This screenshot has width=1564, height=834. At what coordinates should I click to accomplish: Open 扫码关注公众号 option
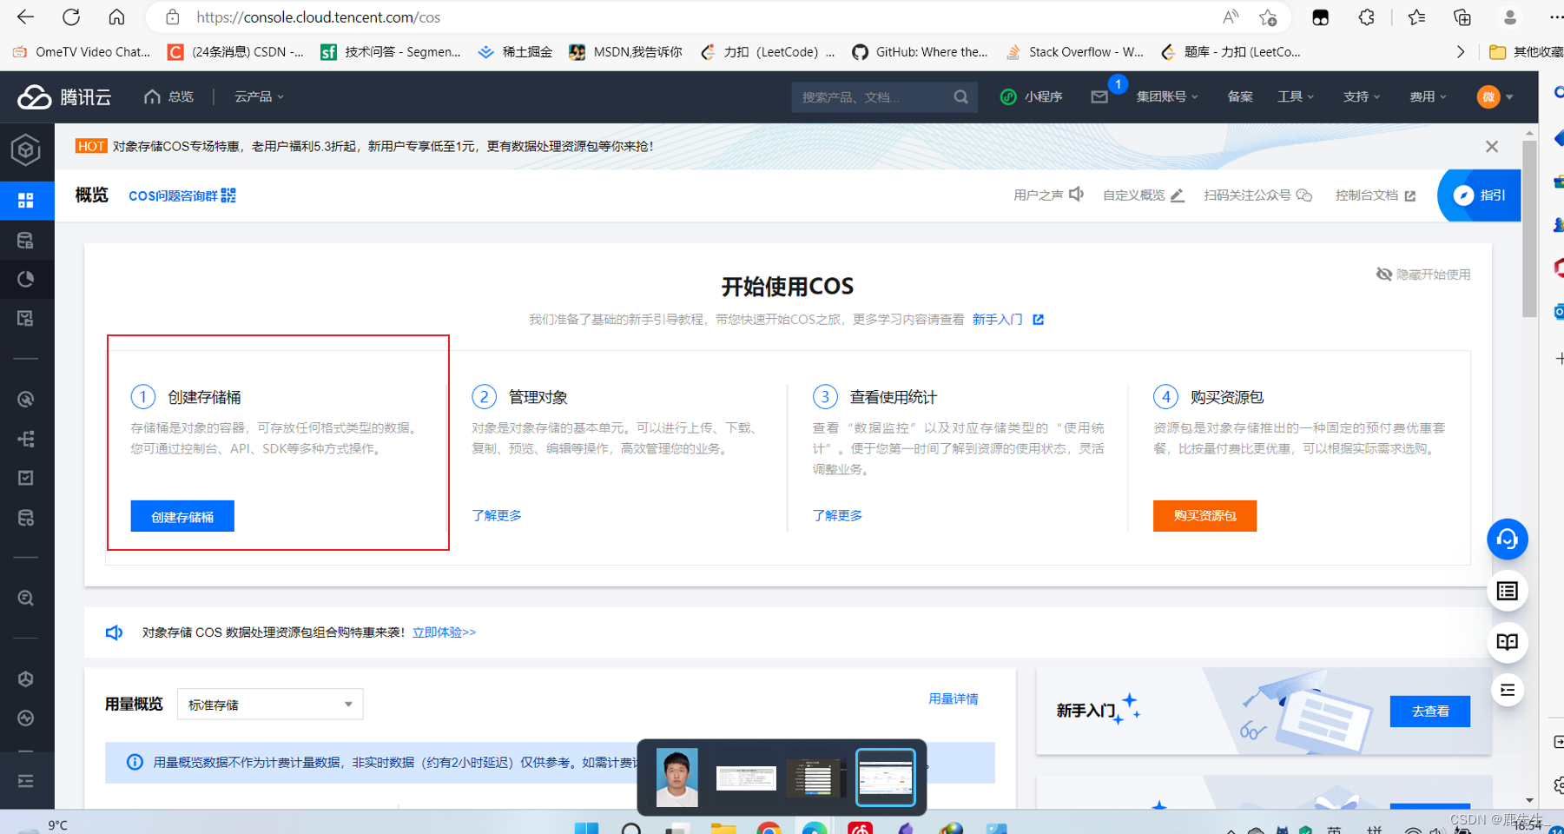coord(1257,195)
